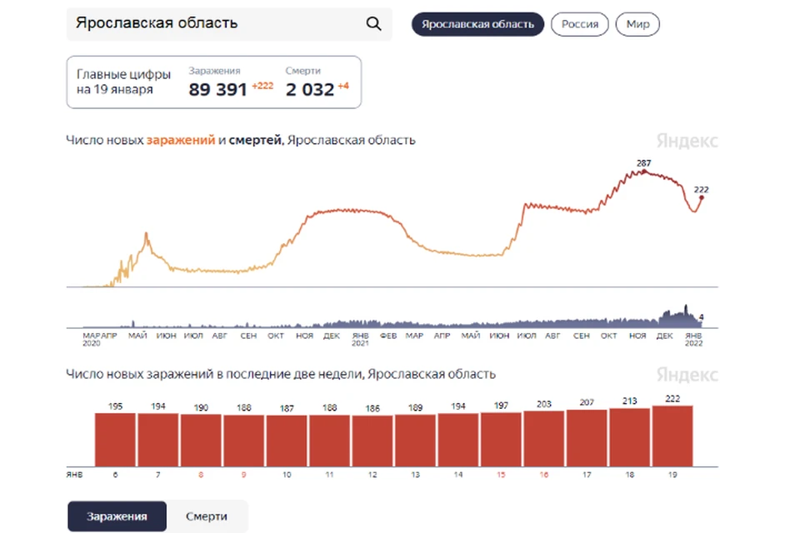Select the bar for January 19
The image size is (800, 533).
(x=672, y=436)
